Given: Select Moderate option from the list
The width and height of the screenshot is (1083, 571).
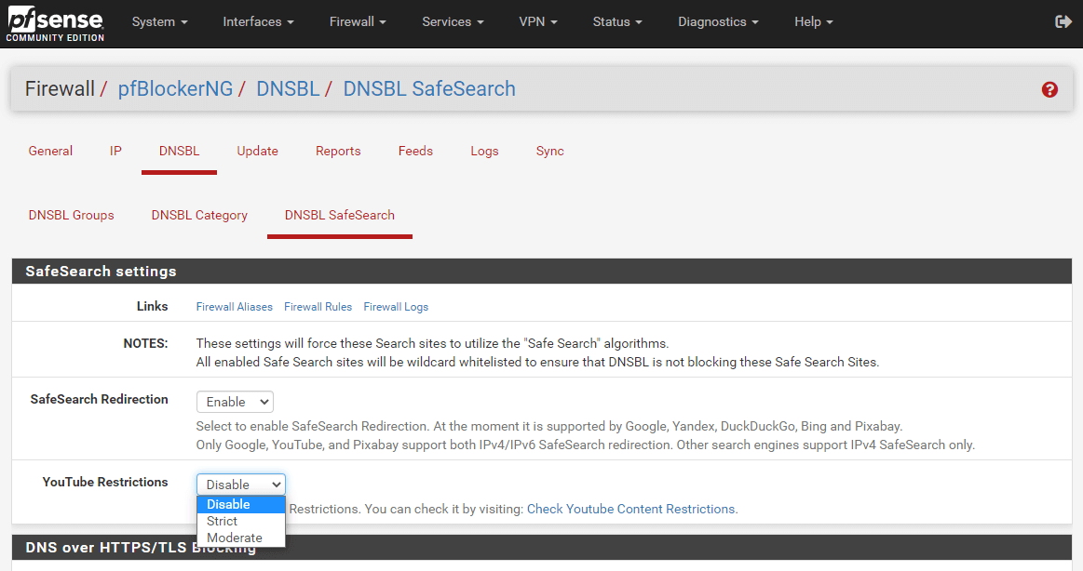Looking at the screenshot, I should 235,538.
